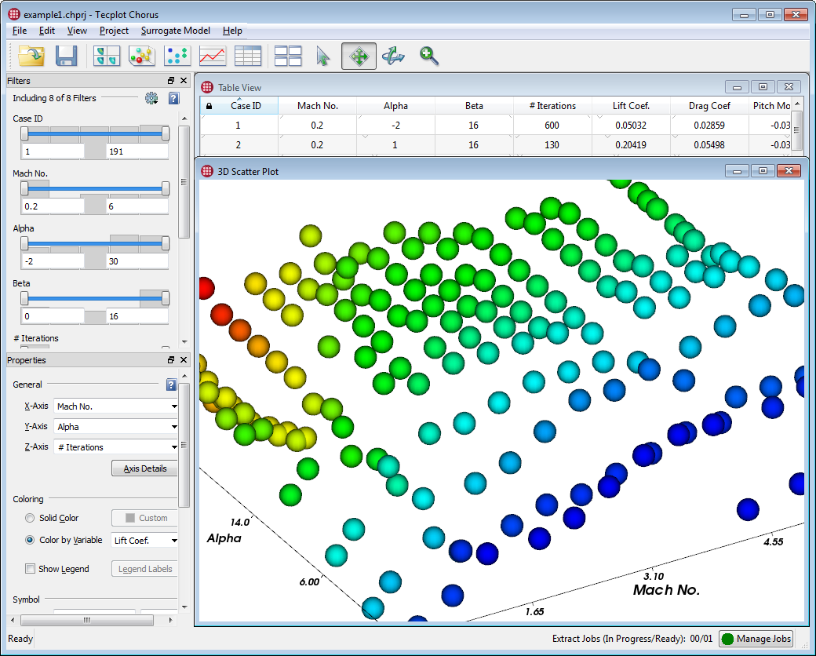Click Case ID maximum field 191
Image resolution: width=816 pixels, height=656 pixels.
pos(137,151)
